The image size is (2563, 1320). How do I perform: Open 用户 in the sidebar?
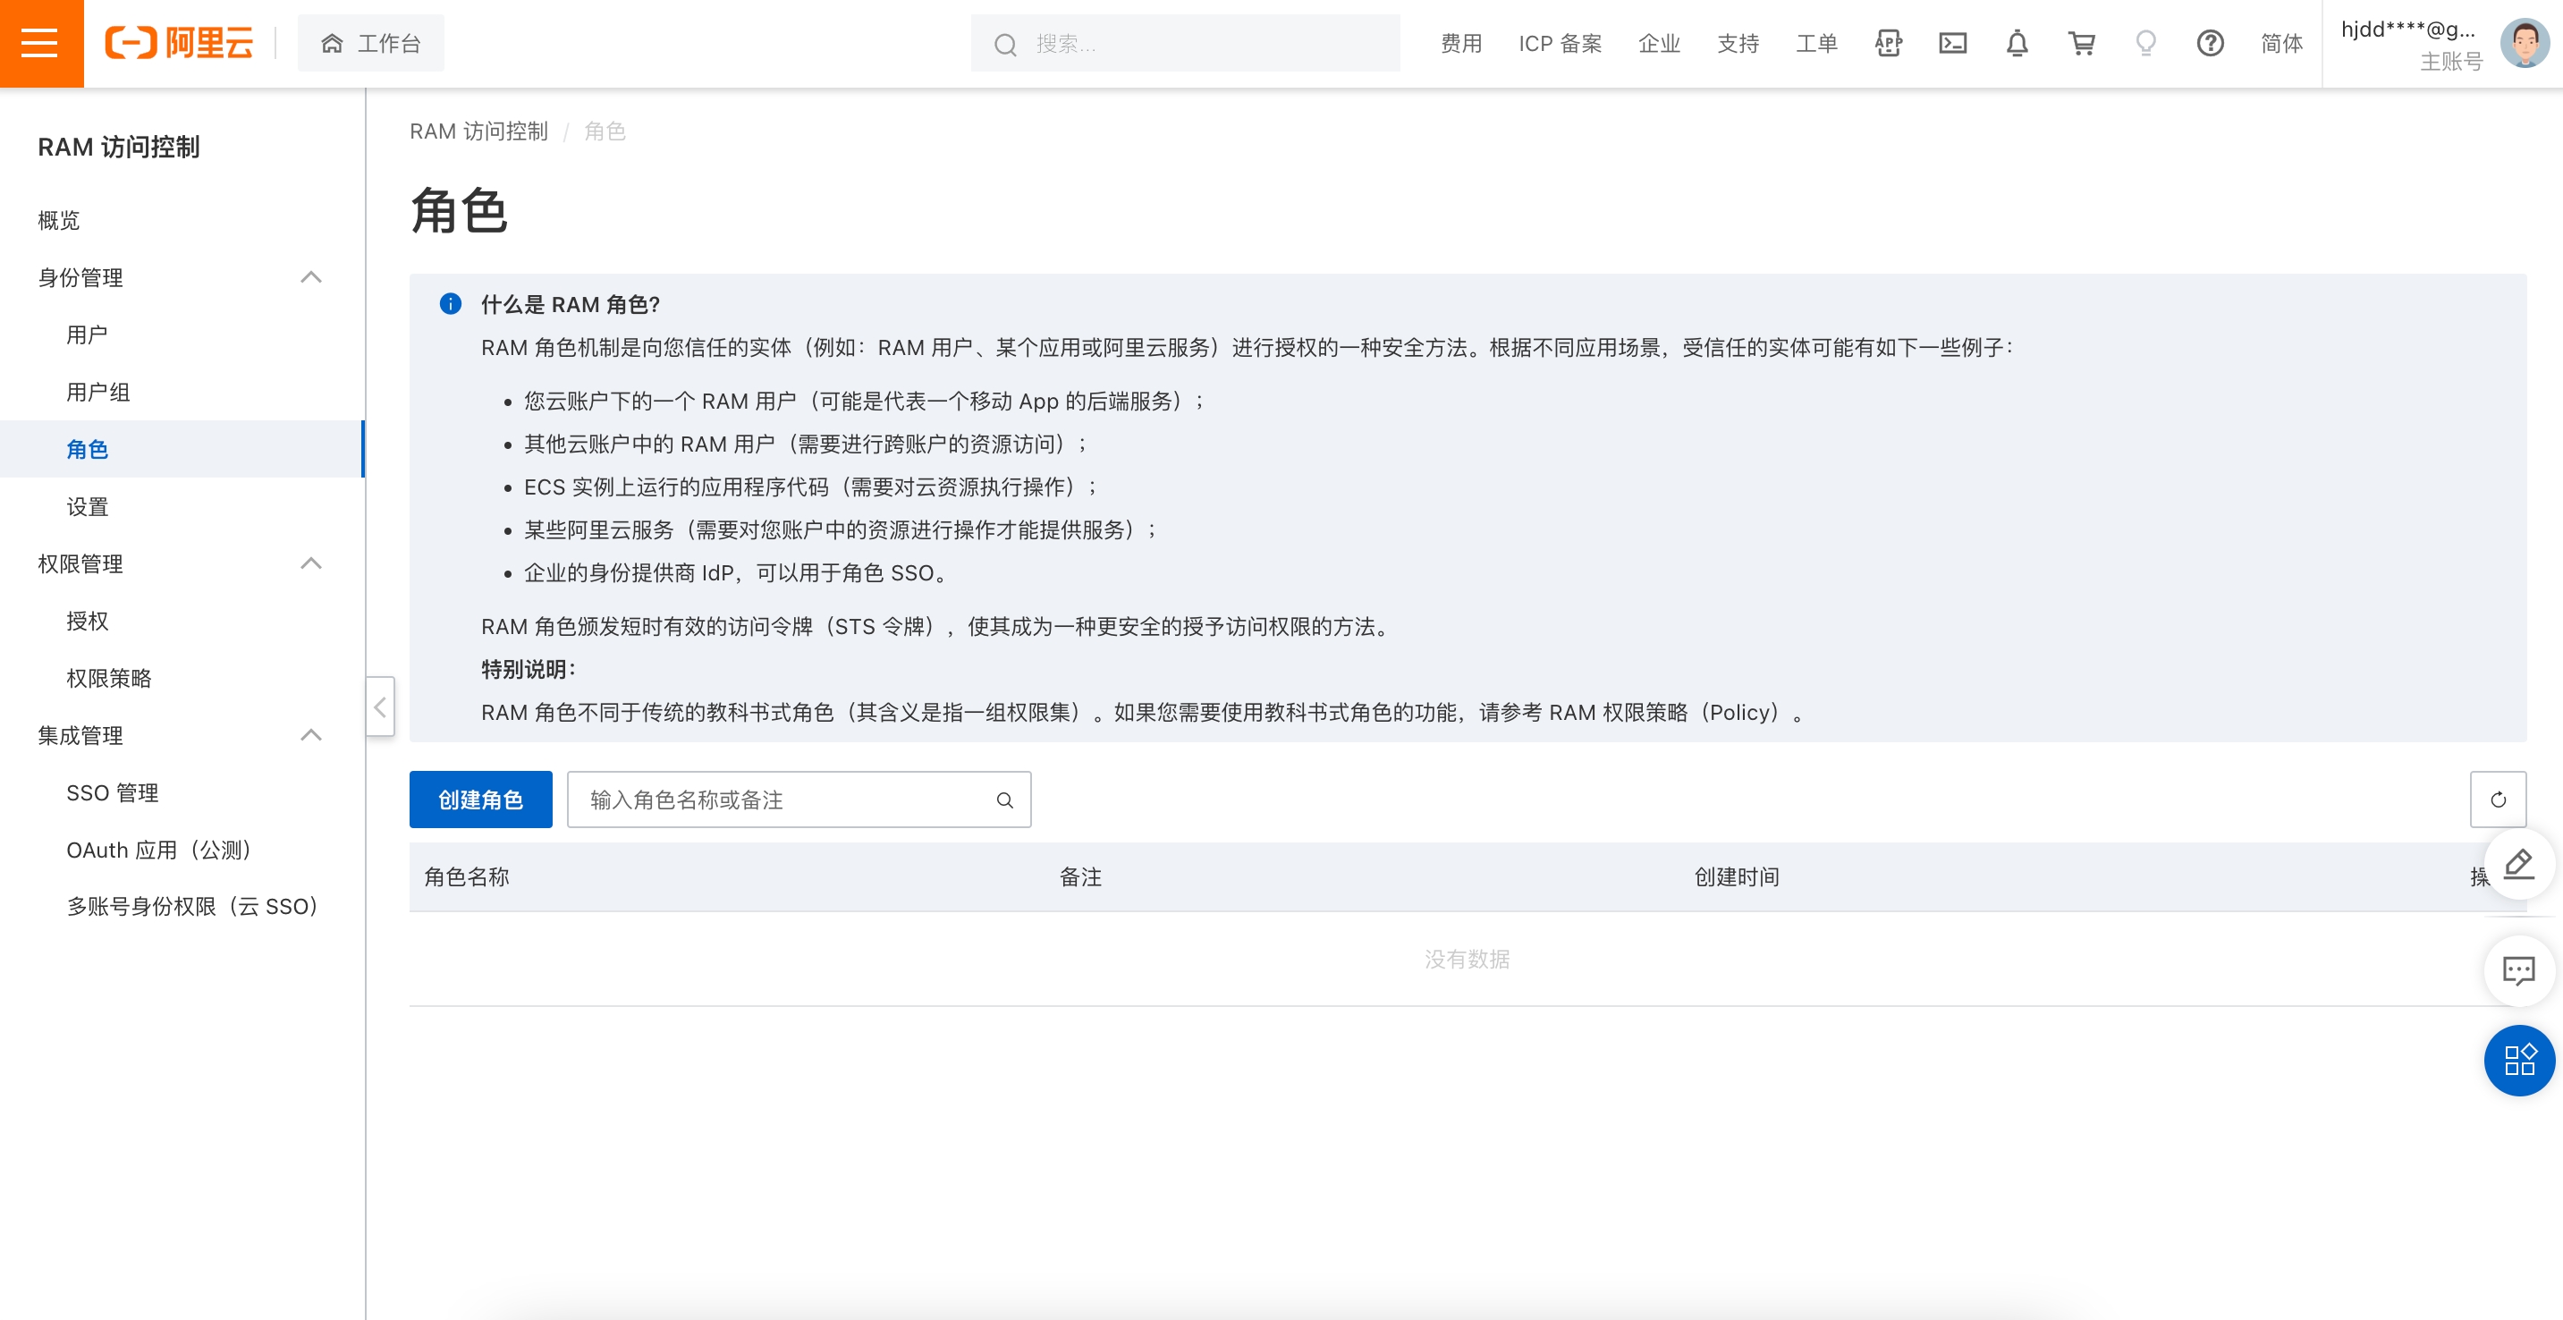[87, 334]
